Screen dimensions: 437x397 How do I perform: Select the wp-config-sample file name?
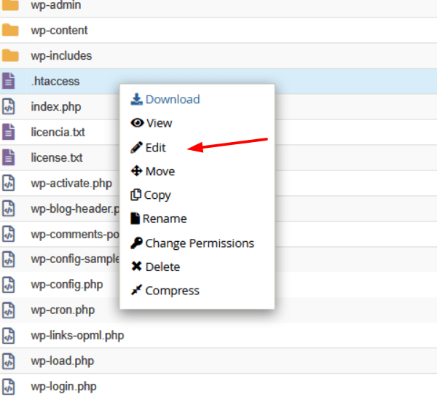(75, 259)
